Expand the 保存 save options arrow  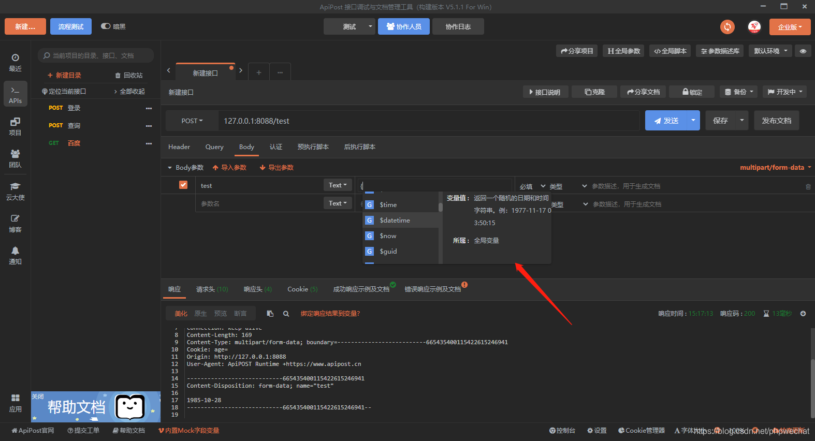[x=742, y=120]
